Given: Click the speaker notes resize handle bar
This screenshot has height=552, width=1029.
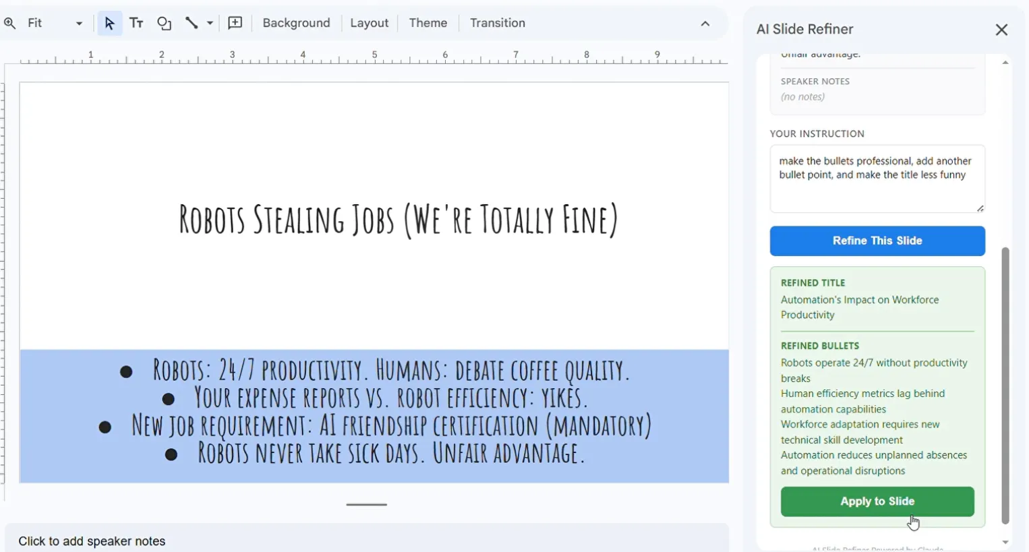Looking at the screenshot, I should pos(367,504).
